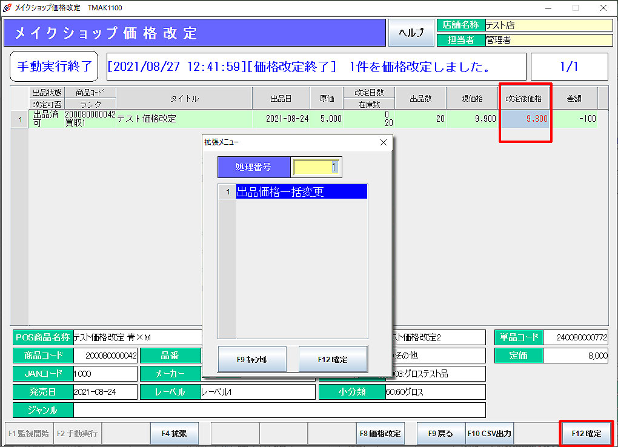
Task: Click the application icon in title bar
Action: tap(7, 8)
